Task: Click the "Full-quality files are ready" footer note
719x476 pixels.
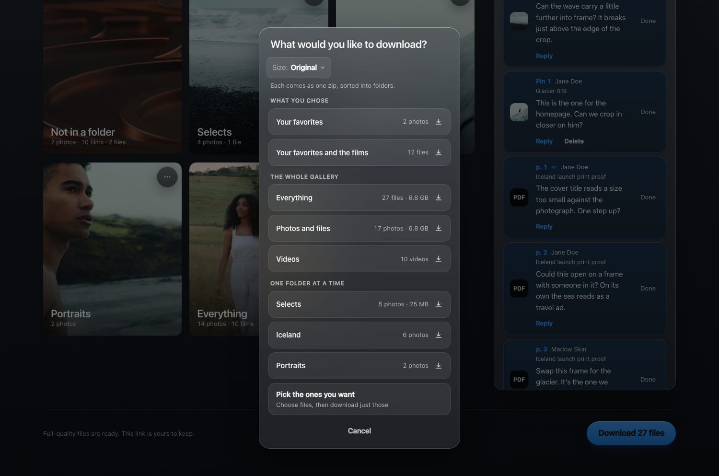Action: pos(118,434)
